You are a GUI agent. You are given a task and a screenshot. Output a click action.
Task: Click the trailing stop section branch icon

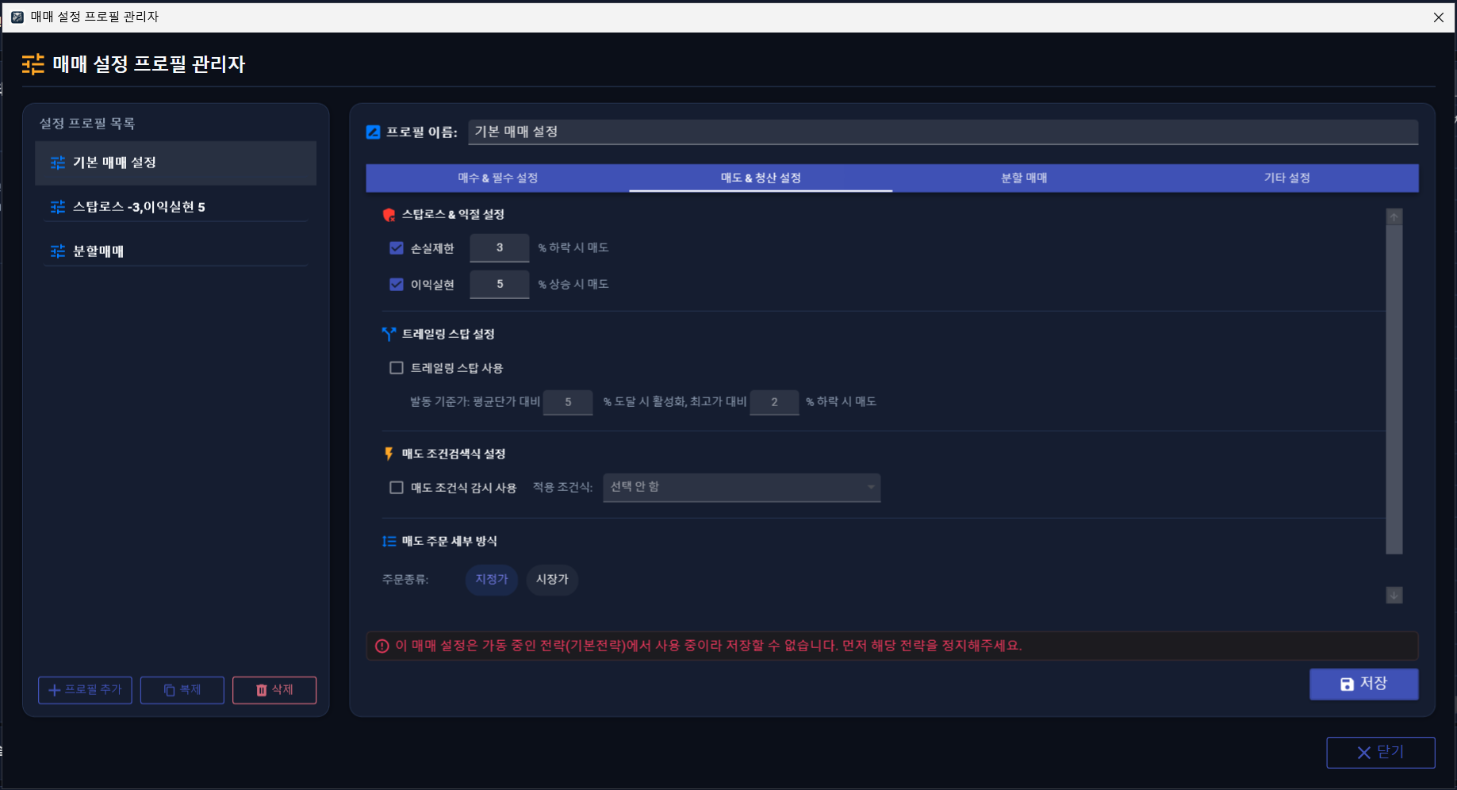(x=389, y=335)
